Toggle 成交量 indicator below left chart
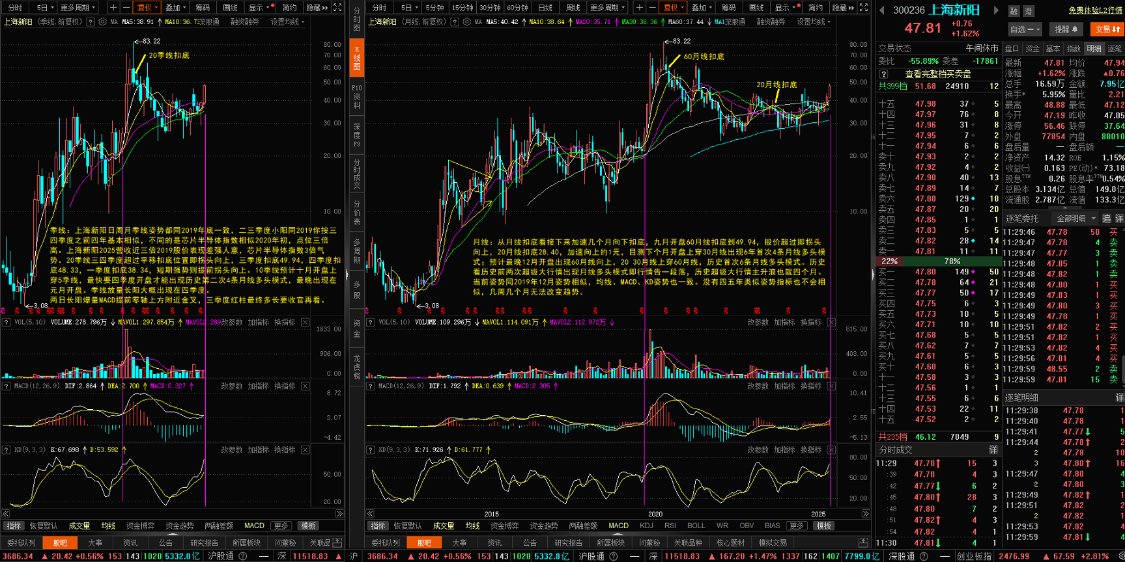This screenshot has height=562, width=1125. pos(79,526)
